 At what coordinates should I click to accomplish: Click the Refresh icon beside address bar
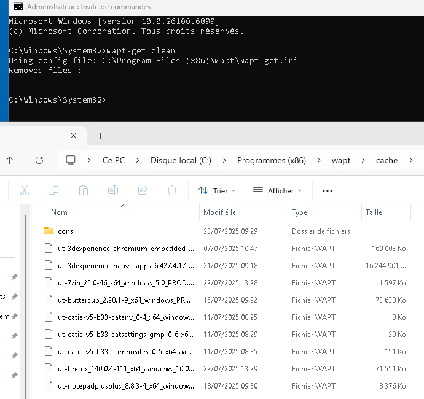39,160
